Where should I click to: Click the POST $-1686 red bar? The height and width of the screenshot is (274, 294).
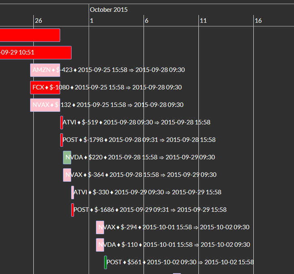[72, 210]
